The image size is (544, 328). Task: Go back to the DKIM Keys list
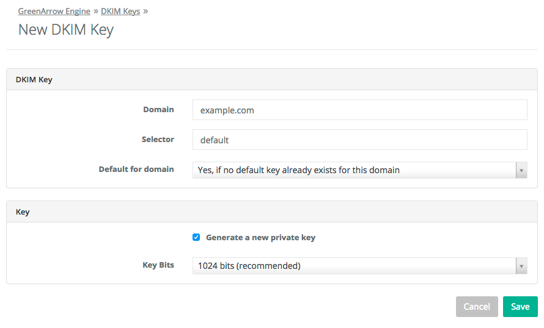point(120,11)
